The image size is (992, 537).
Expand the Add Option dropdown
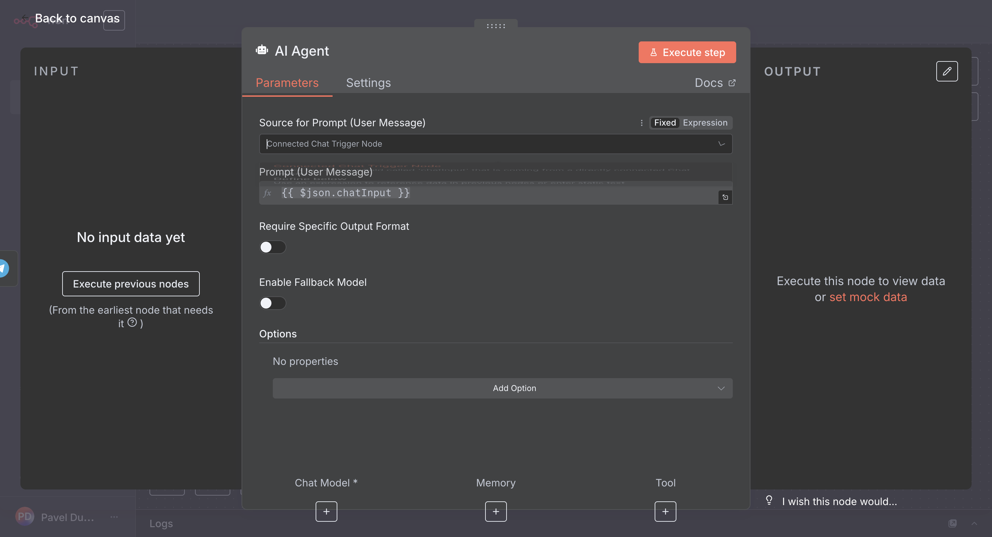[x=502, y=388]
